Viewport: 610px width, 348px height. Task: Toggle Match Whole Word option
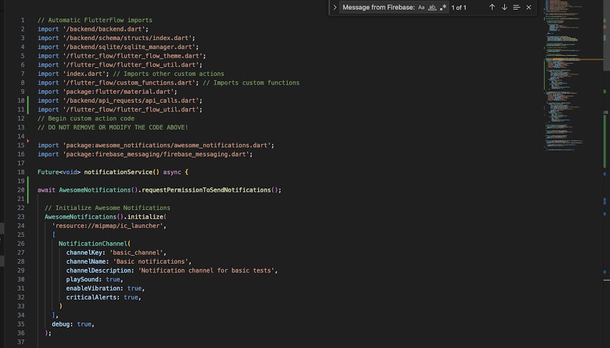click(x=432, y=7)
